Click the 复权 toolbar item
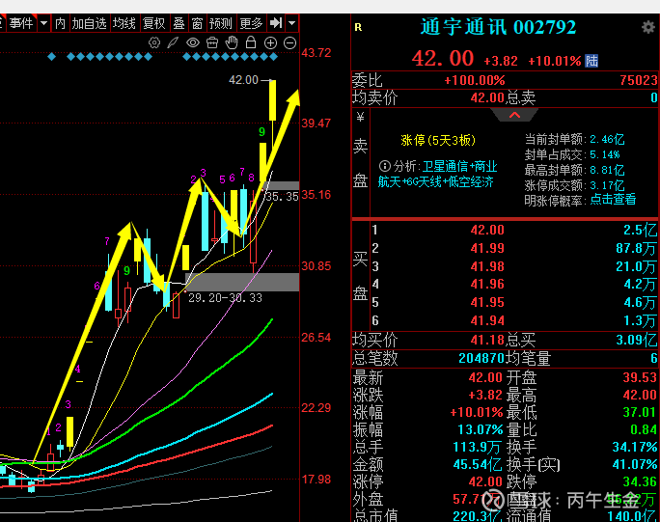 coord(153,23)
